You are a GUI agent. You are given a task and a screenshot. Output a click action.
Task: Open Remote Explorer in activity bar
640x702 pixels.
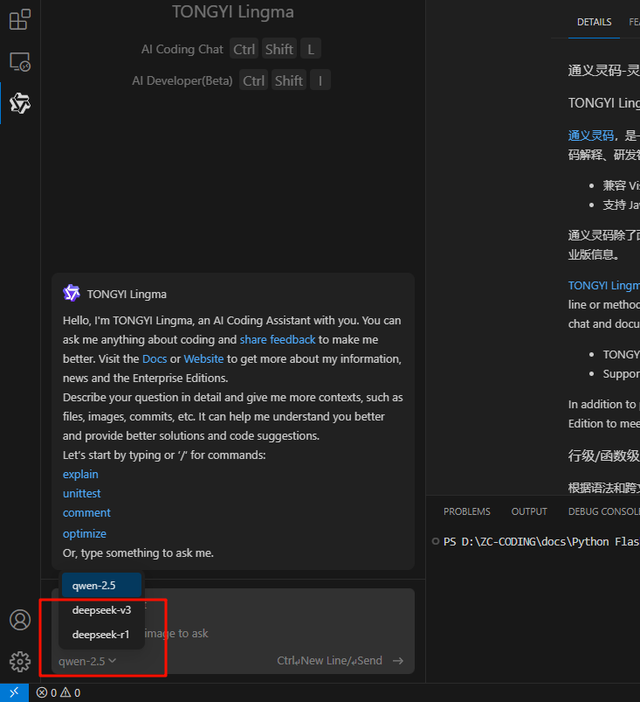click(20, 62)
